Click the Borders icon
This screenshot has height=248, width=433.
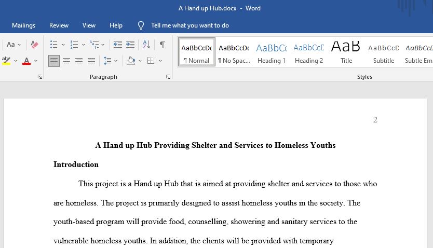pyautogui.click(x=151, y=61)
